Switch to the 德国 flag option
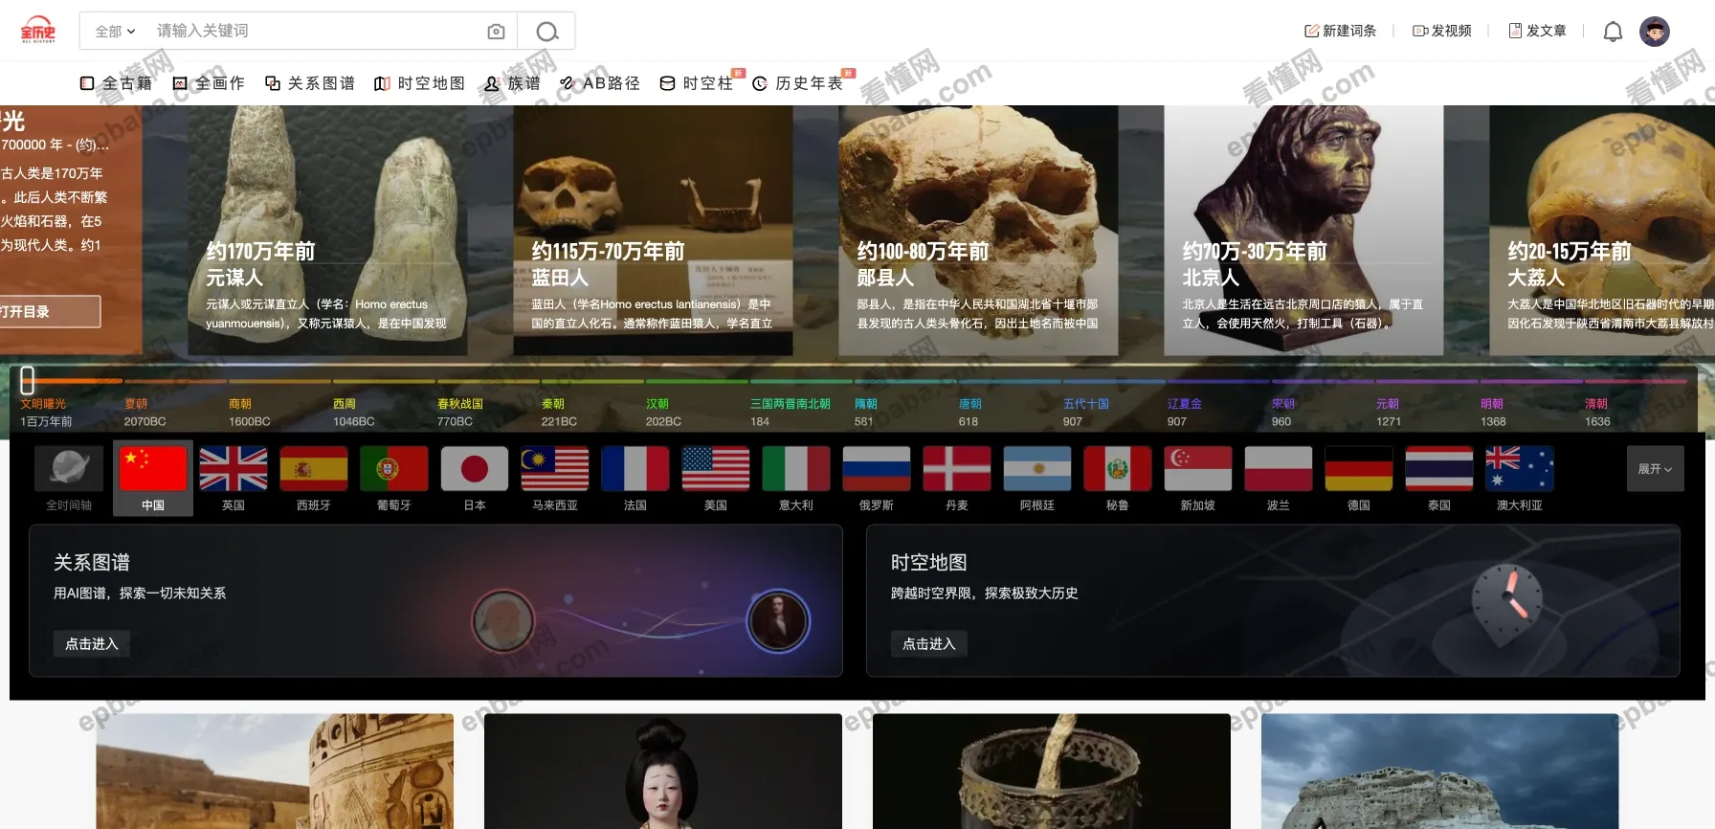 click(1358, 469)
